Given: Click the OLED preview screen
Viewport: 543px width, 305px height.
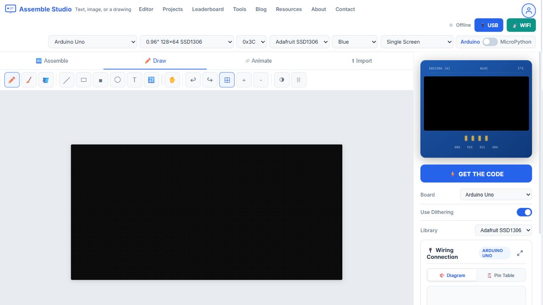Looking at the screenshot, I should 476,103.
